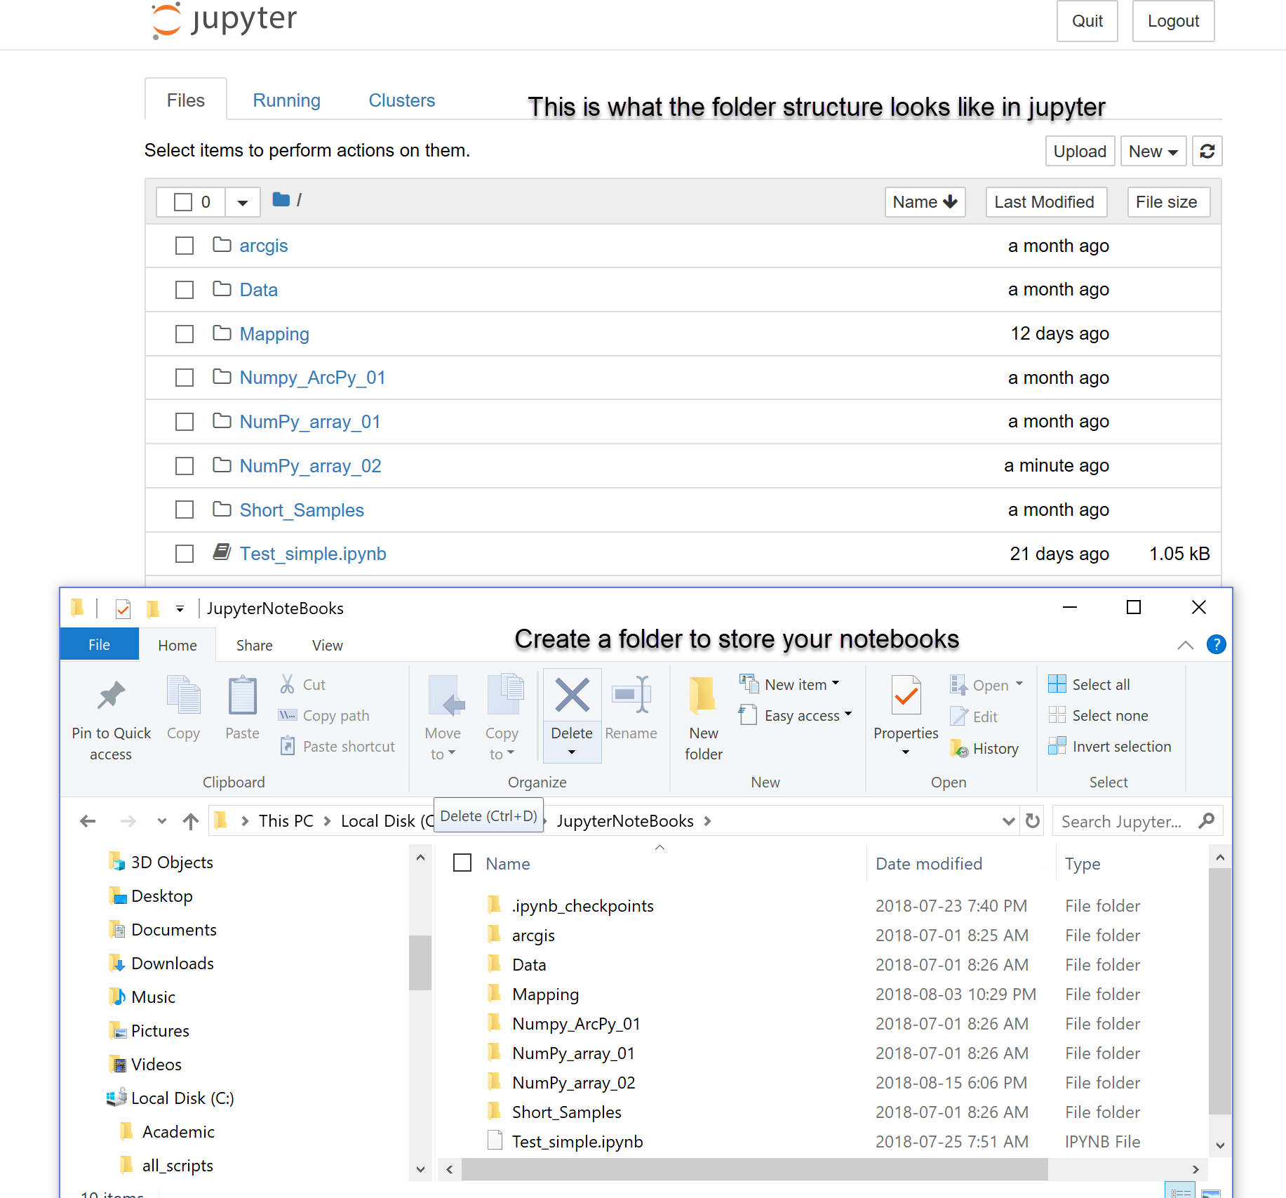
Task: Switch to the Jupyter Running tab
Action: (286, 100)
